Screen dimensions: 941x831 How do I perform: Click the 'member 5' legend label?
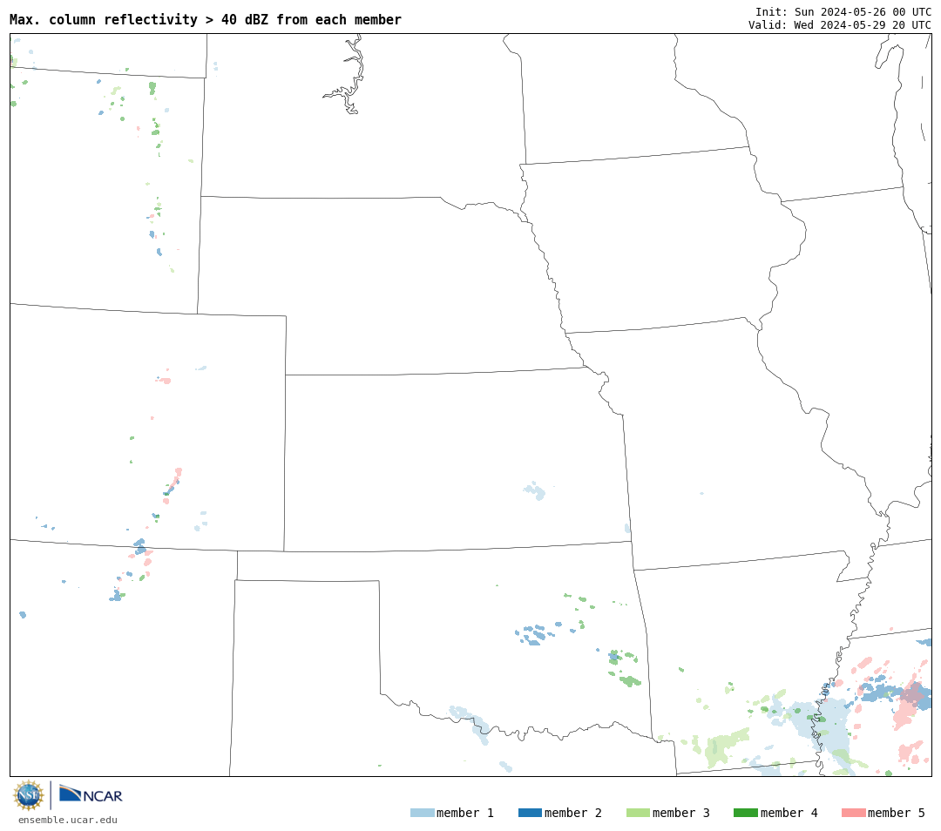[897, 813]
